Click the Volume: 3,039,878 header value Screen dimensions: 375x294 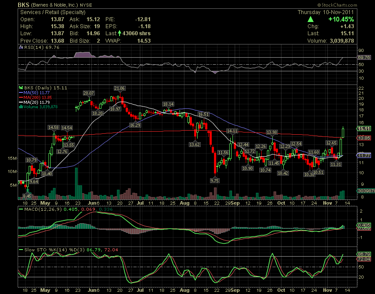click(342, 41)
